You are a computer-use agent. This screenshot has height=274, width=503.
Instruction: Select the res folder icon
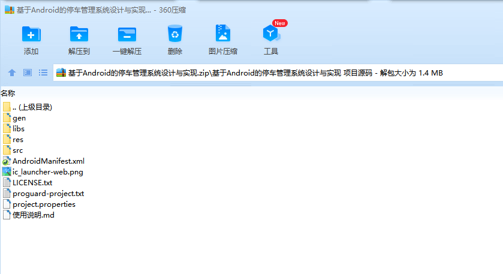[x=7, y=140]
